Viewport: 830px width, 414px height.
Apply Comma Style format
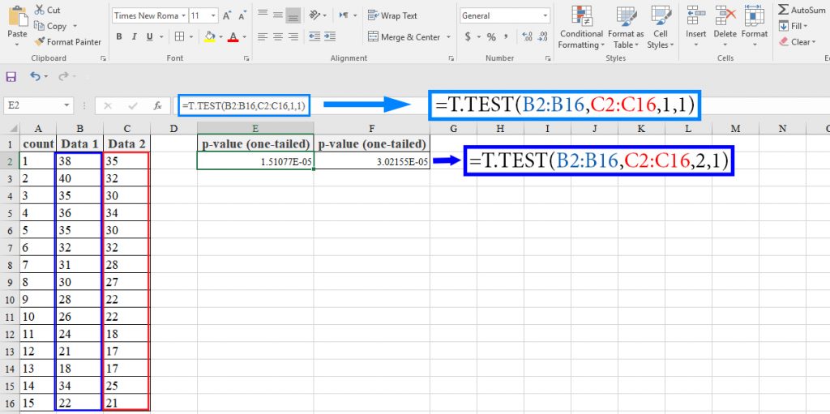(x=506, y=37)
